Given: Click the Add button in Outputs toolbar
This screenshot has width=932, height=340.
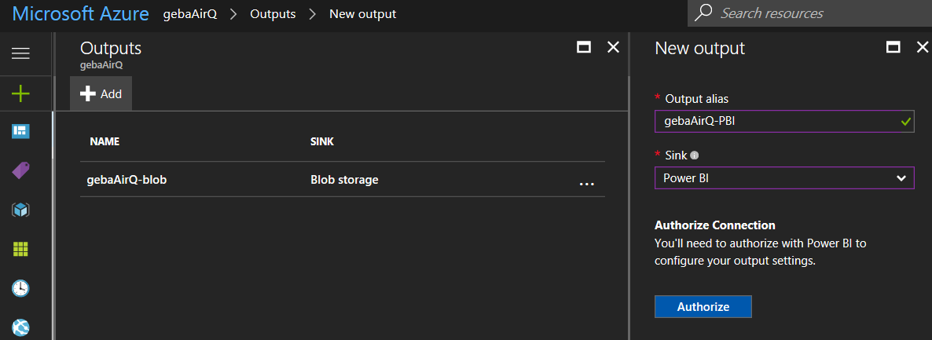Looking at the screenshot, I should click(101, 93).
